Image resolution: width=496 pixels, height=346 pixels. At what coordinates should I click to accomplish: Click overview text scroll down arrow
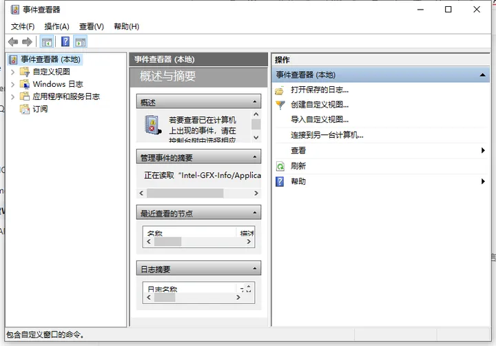point(256,138)
